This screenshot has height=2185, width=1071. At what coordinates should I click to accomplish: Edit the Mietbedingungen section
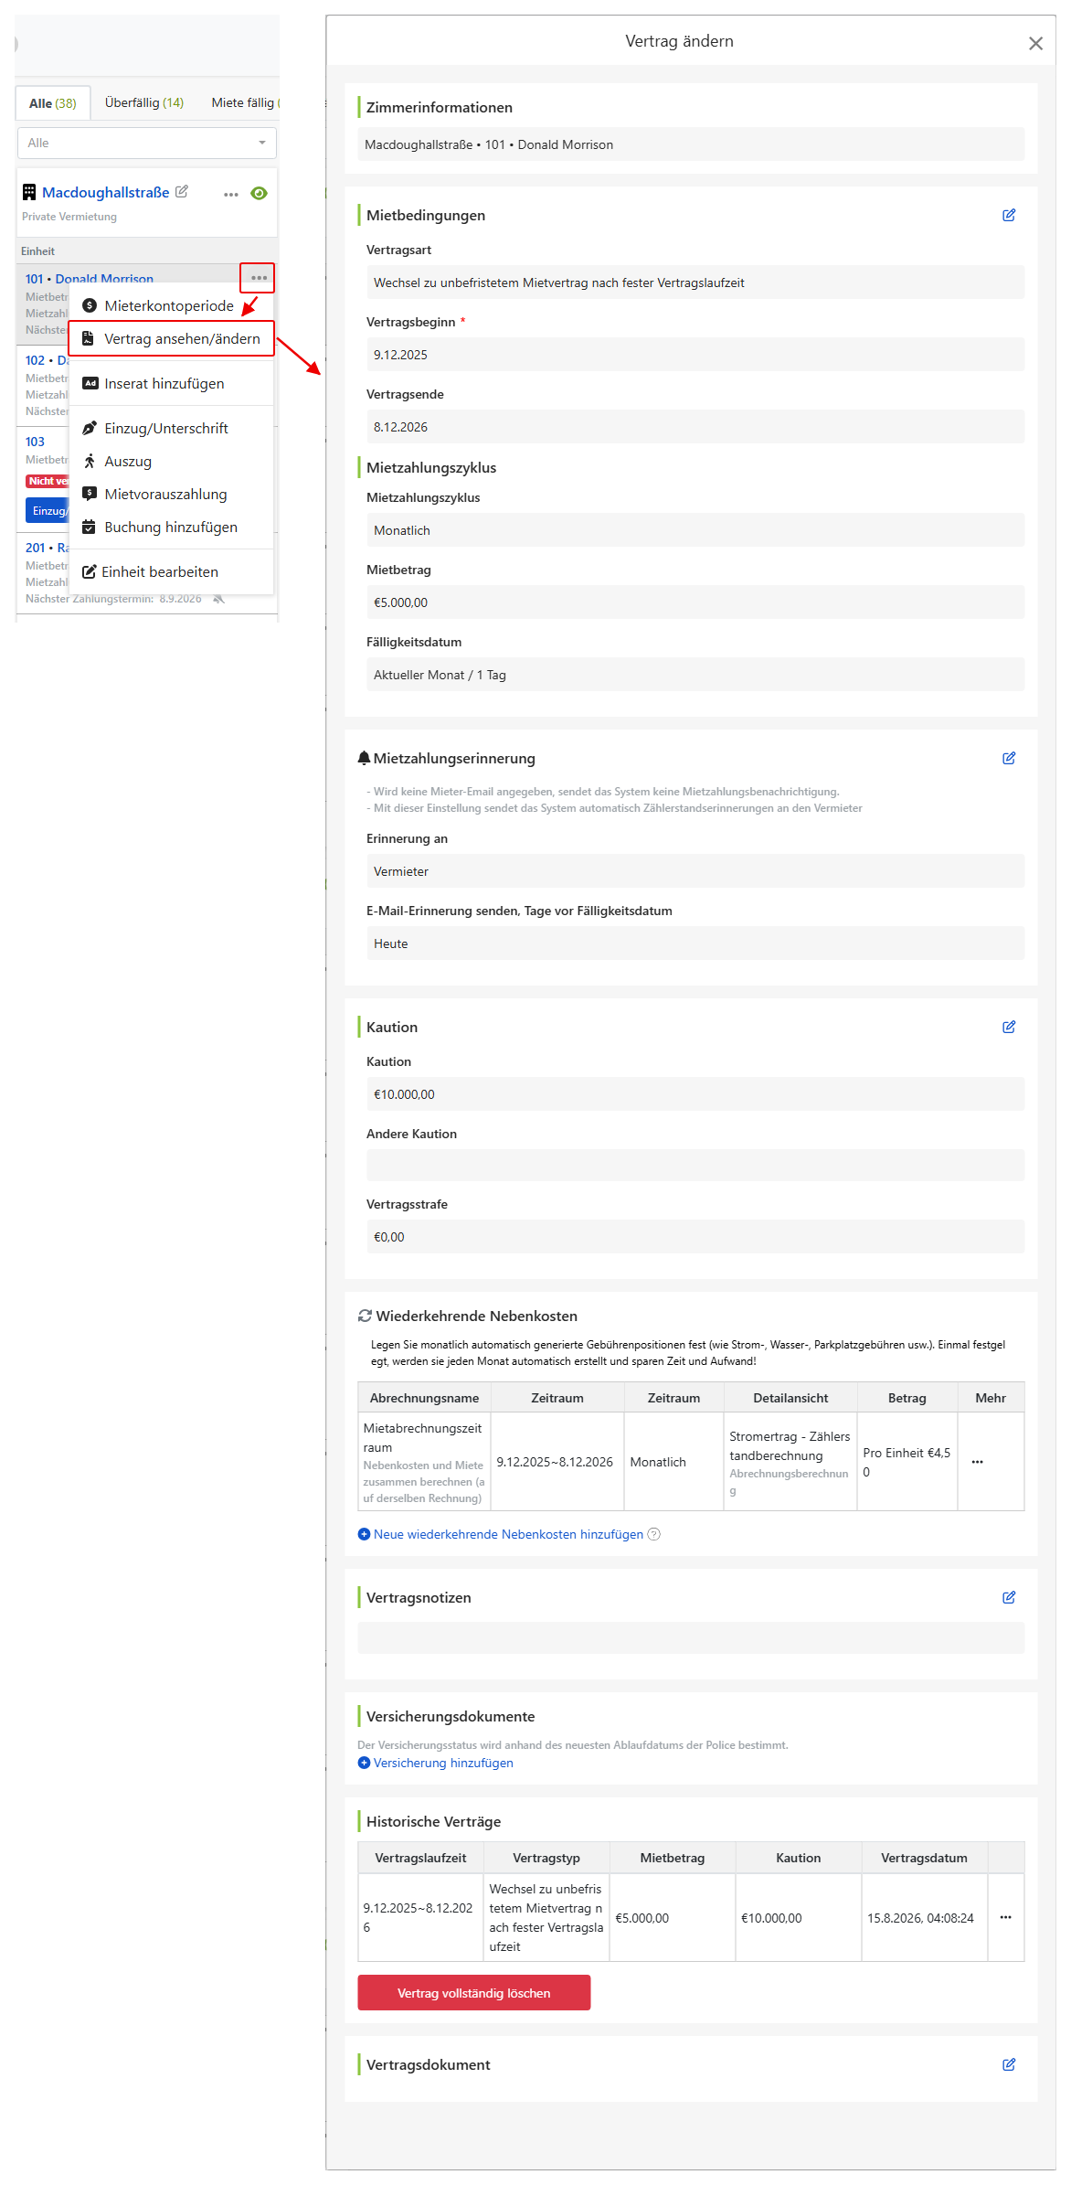(1009, 215)
